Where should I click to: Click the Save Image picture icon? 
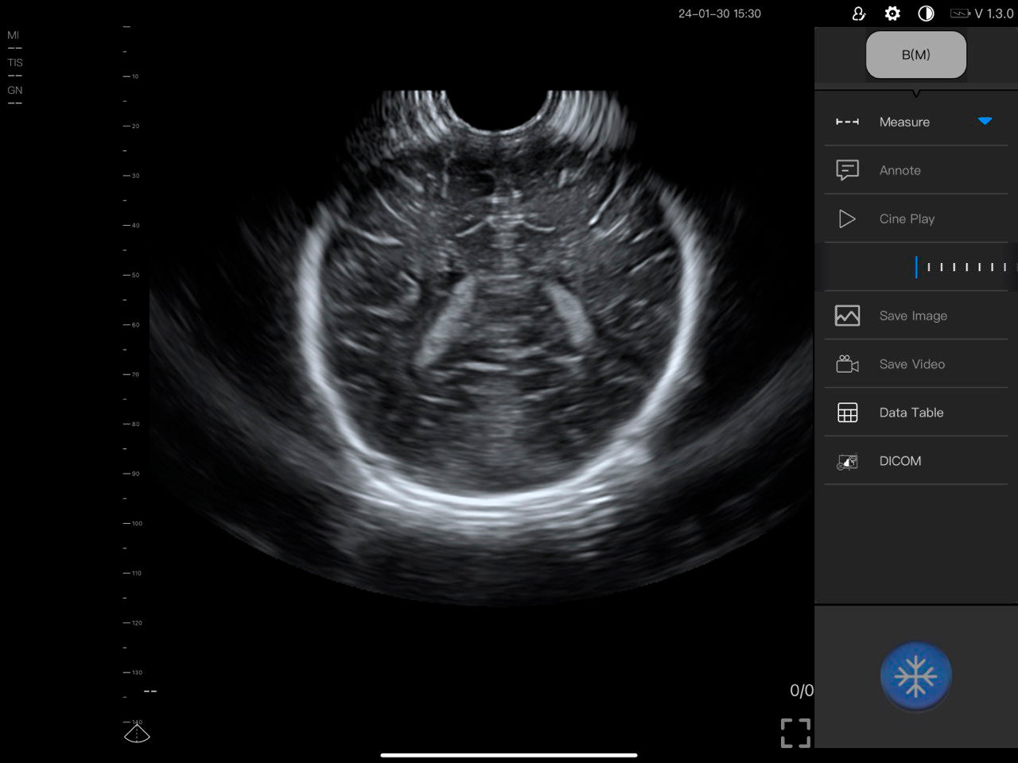point(847,316)
